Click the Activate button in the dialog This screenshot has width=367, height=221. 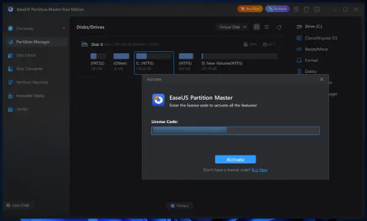[x=235, y=159]
